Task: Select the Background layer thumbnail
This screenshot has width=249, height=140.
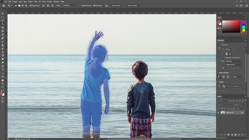Action: point(222,113)
